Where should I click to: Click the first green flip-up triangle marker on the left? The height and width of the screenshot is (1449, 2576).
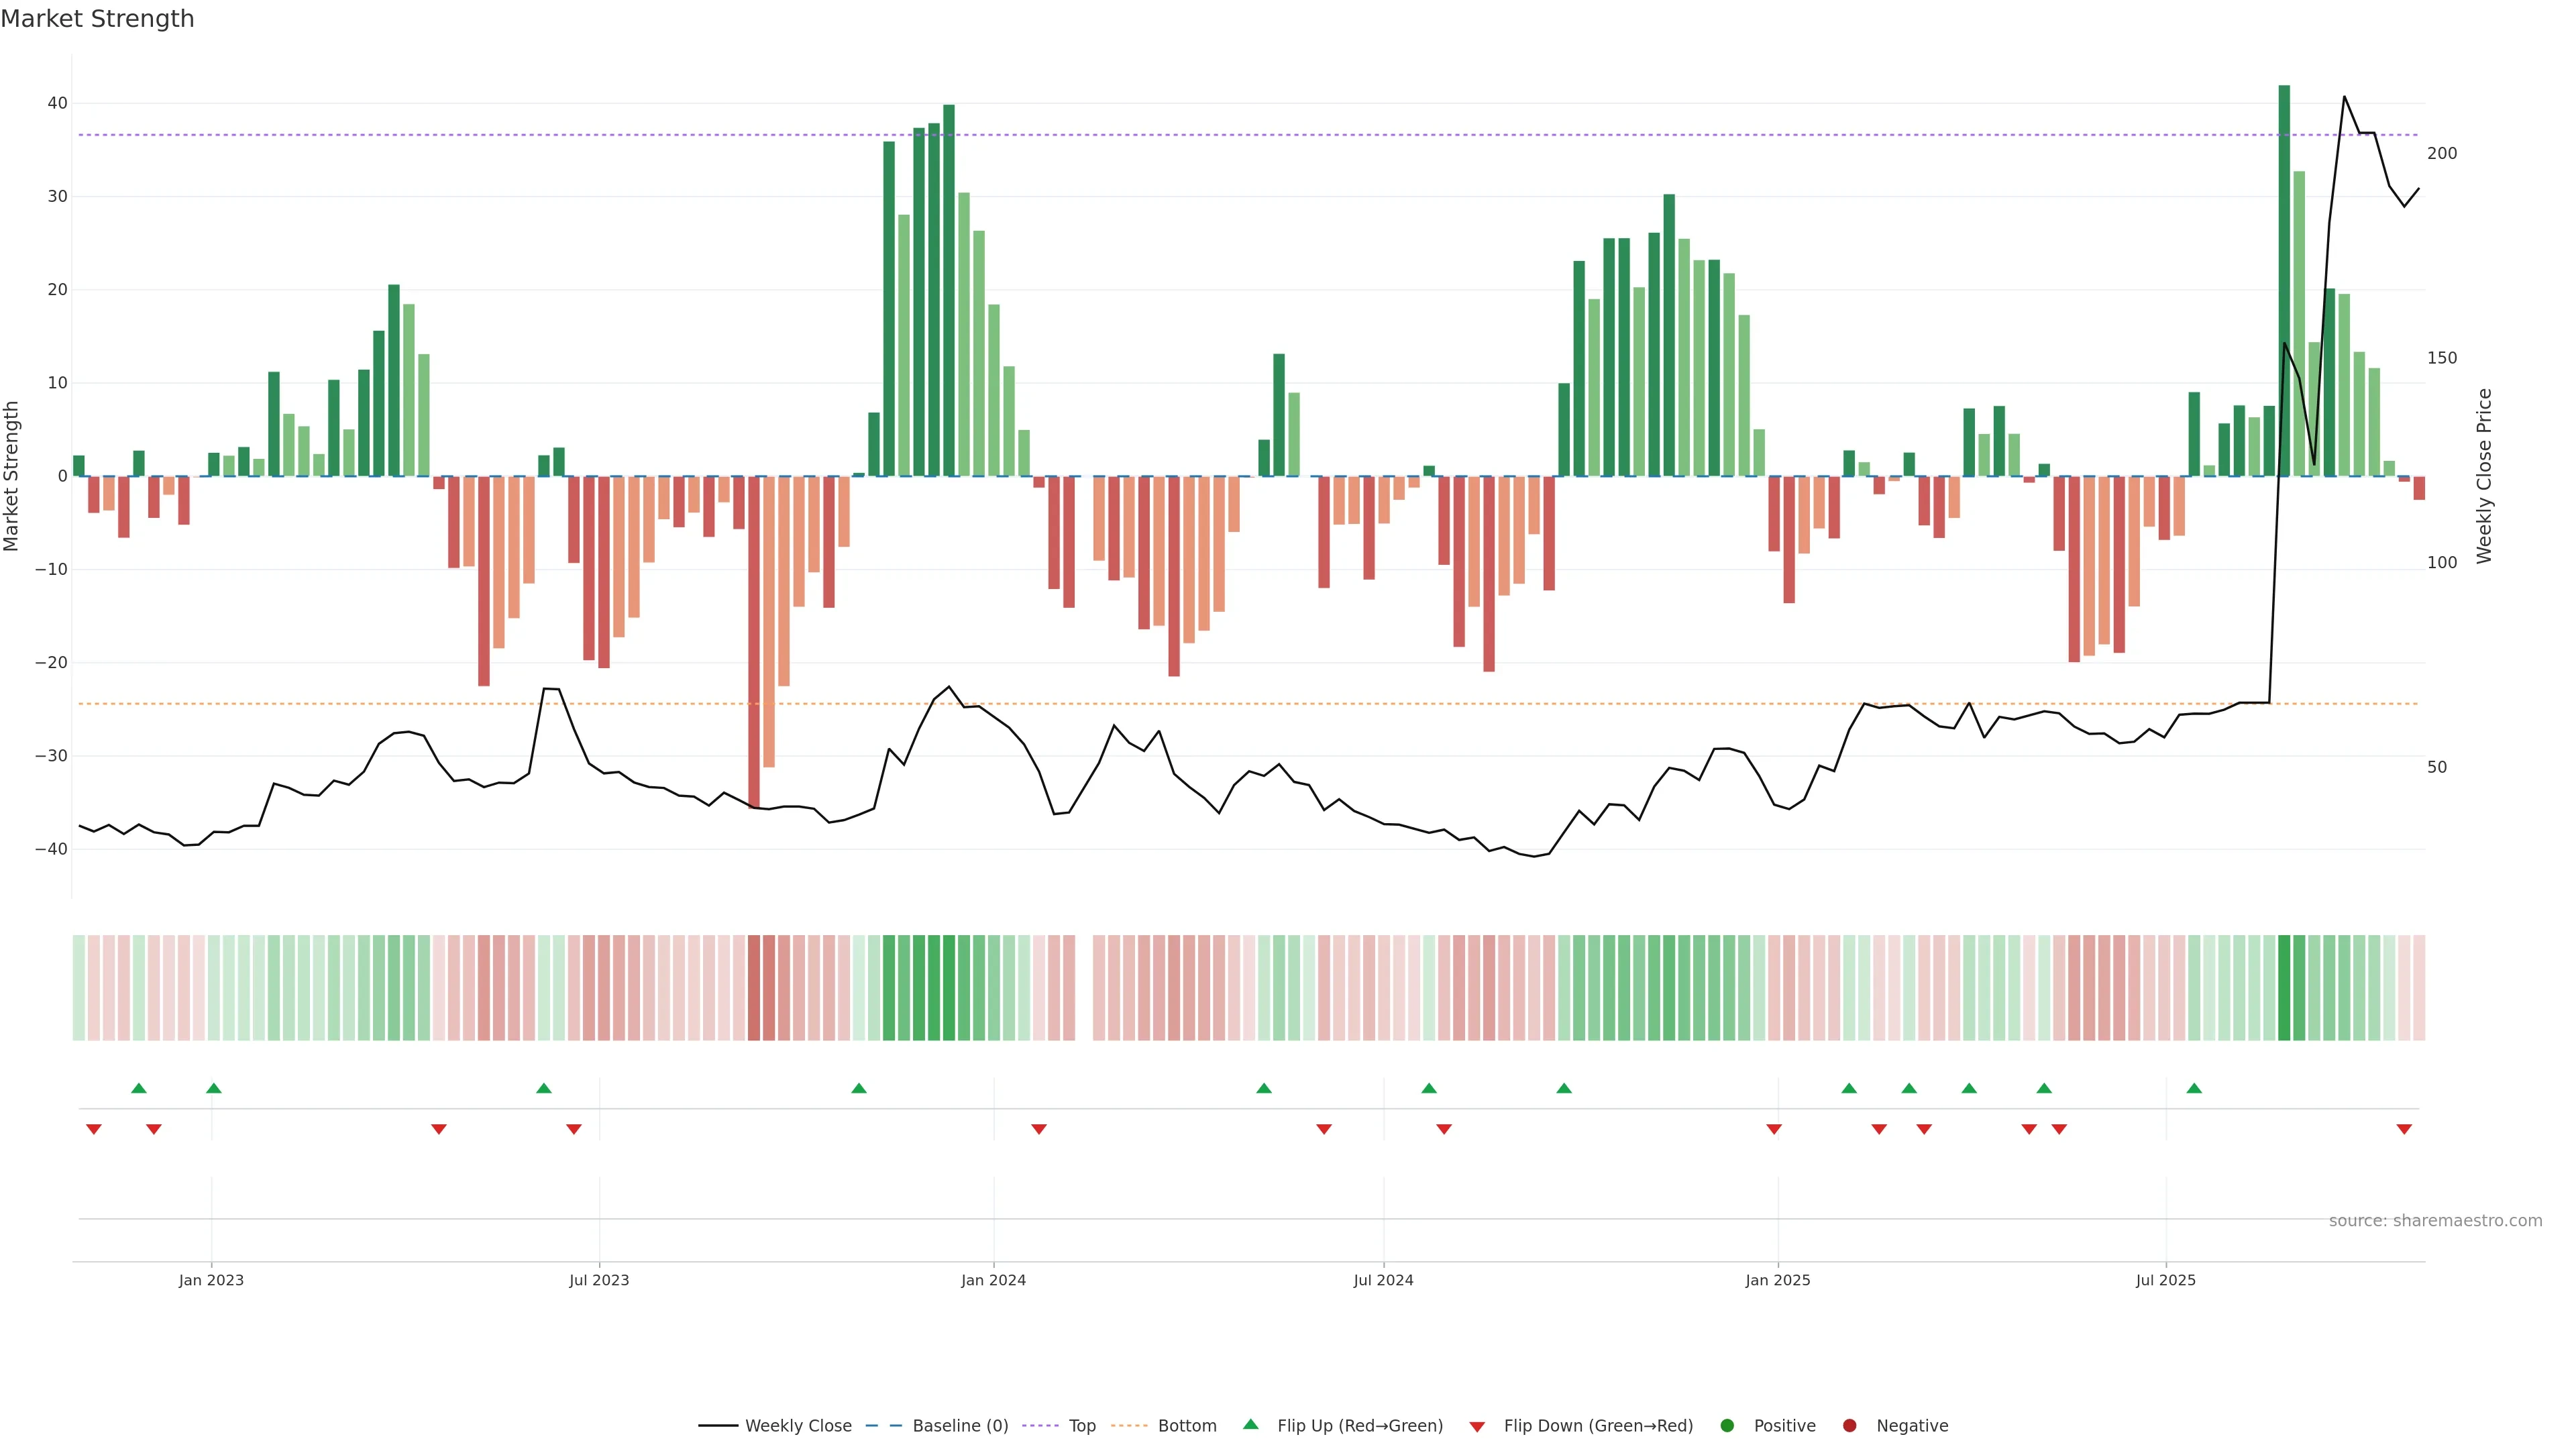pos(139,1088)
